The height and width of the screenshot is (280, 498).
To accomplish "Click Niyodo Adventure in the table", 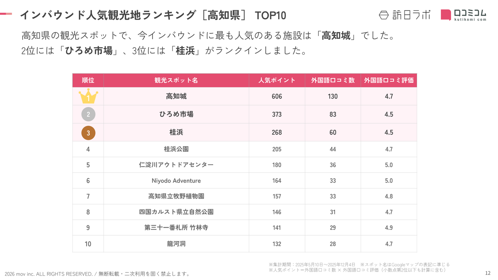I will [x=176, y=181].
